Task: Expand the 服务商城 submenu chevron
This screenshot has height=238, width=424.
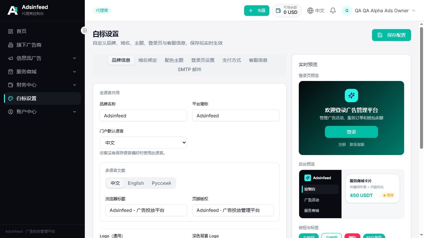Action: (75, 71)
